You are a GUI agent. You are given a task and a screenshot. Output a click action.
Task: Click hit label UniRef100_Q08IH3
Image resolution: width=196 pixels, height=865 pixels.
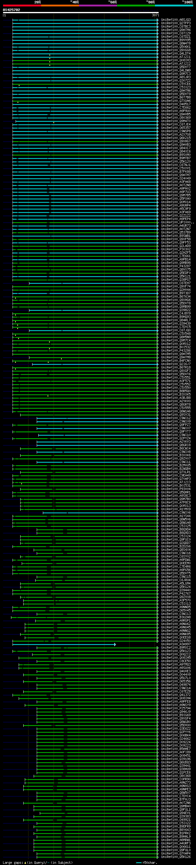click(176, 60)
